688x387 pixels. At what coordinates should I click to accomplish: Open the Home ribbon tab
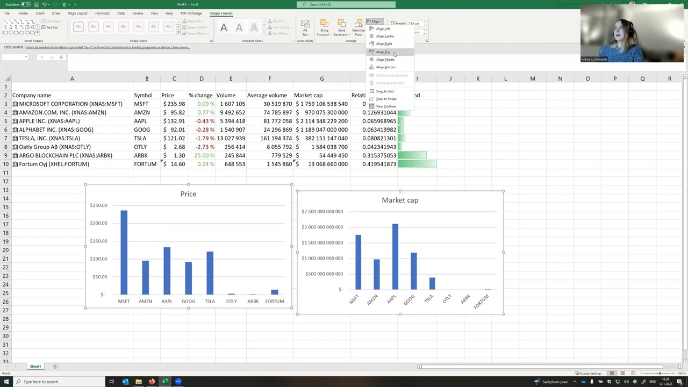pyautogui.click(x=23, y=13)
